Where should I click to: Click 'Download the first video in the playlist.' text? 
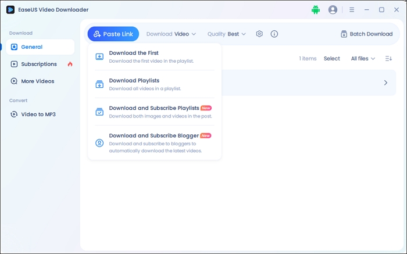(x=151, y=61)
